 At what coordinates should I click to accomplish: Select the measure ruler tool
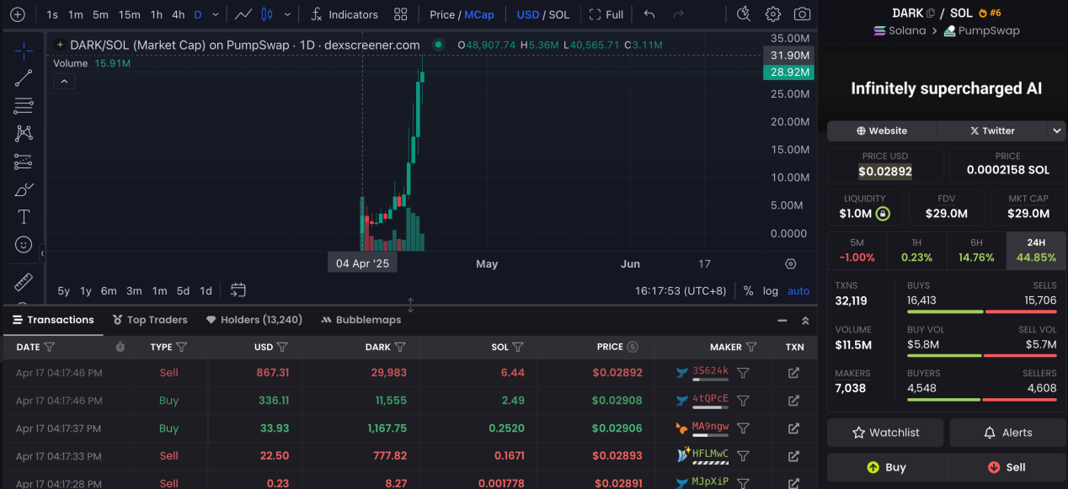[x=24, y=282]
